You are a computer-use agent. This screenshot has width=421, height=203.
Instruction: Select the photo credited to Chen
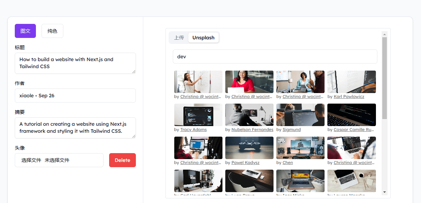pos(300,148)
